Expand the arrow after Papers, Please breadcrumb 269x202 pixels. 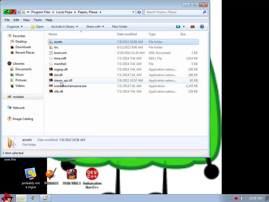(101, 12)
